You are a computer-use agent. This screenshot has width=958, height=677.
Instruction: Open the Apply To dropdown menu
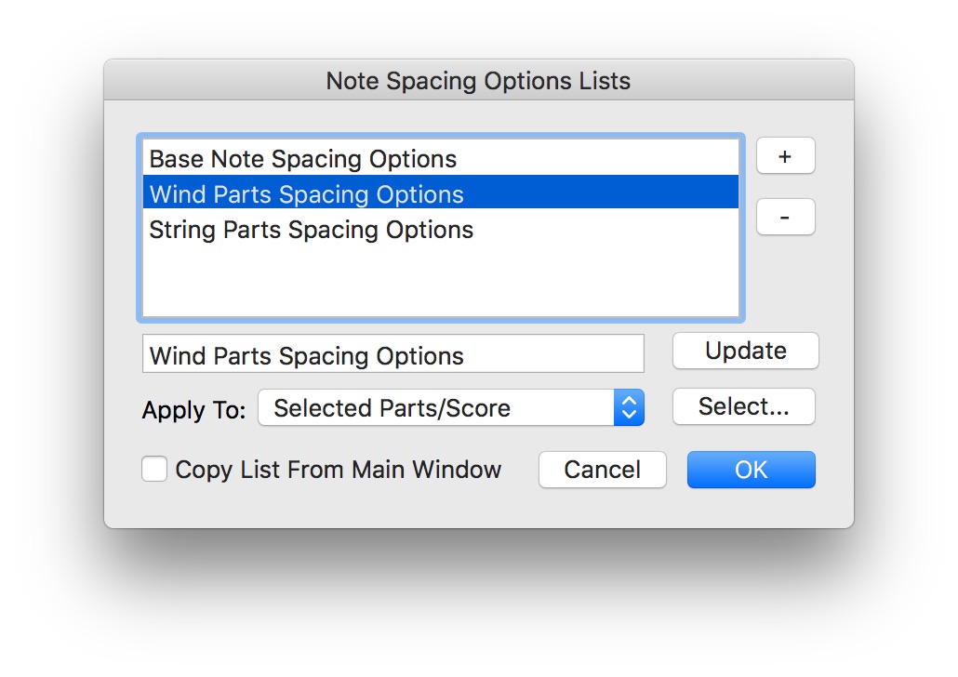coord(450,407)
